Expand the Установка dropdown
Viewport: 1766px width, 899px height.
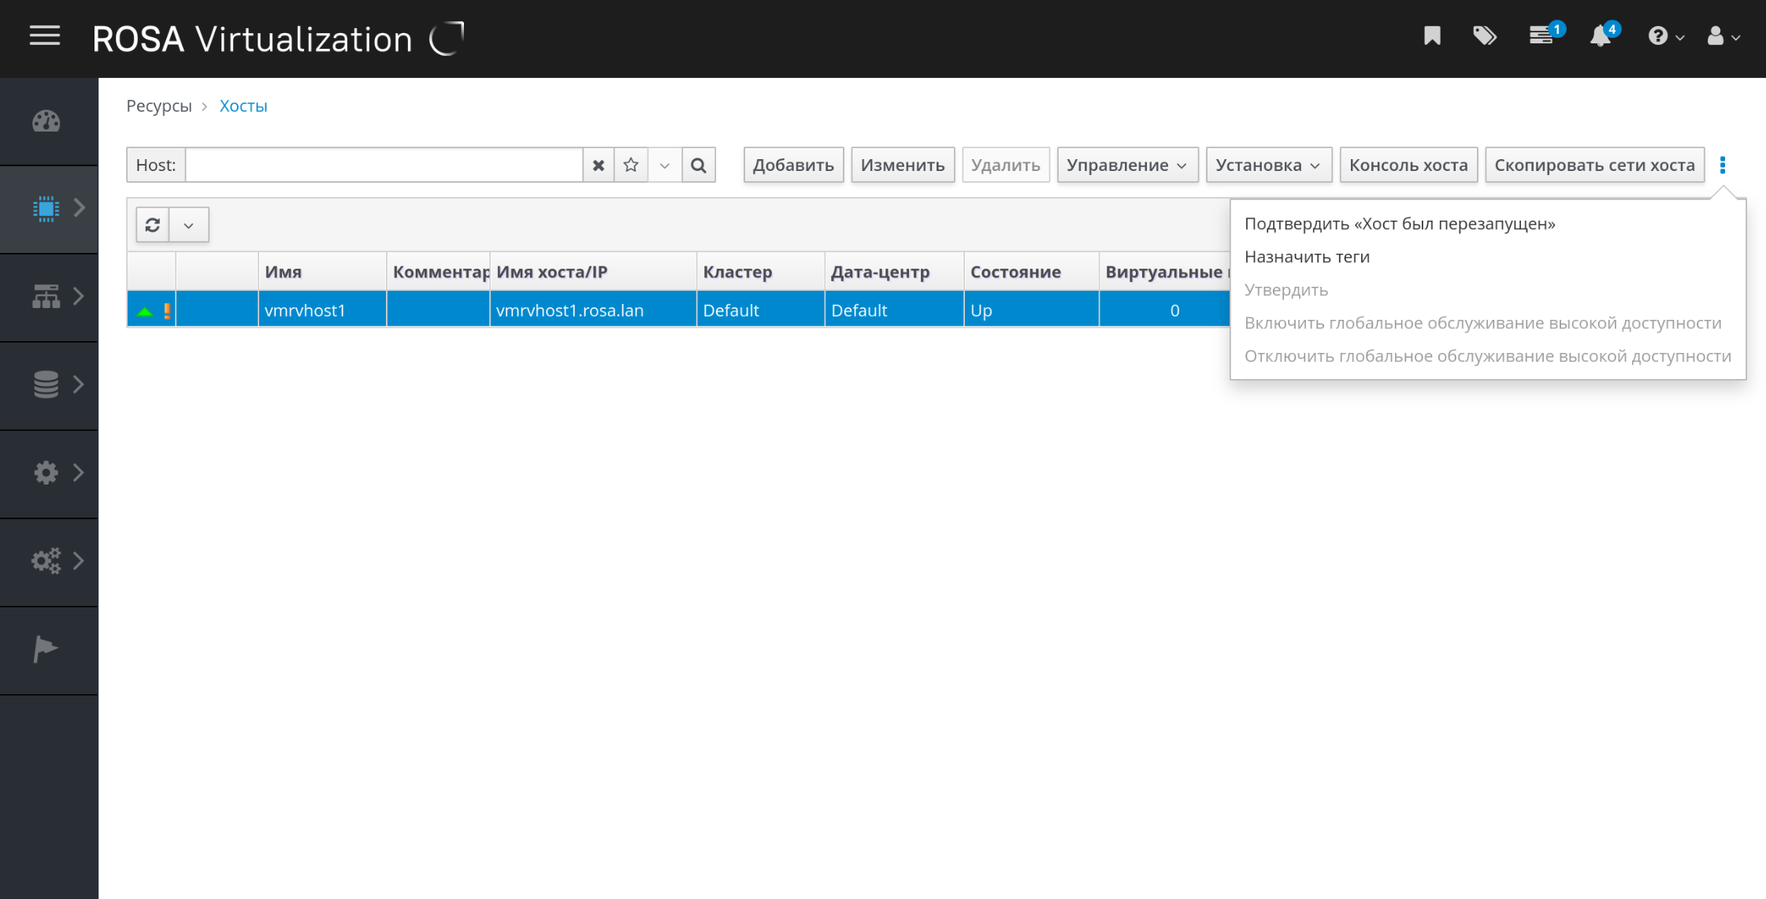(x=1268, y=165)
